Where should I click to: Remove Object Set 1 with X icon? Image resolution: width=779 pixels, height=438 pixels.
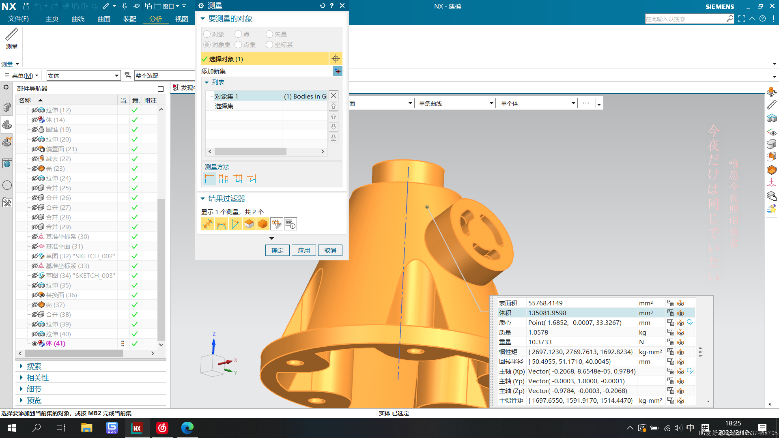(334, 95)
